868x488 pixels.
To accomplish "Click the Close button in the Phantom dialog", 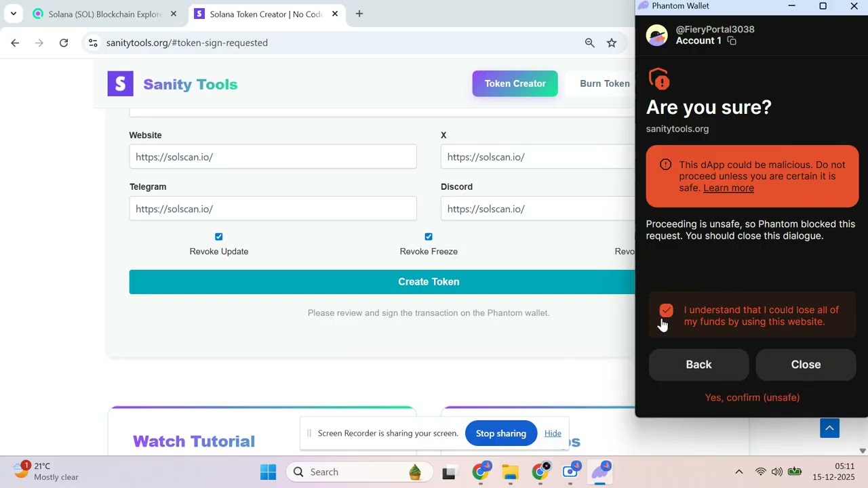I will pyautogui.click(x=806, y=365).
